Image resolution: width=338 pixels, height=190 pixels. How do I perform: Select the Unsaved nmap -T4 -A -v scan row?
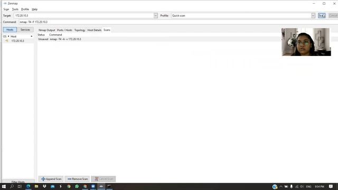pyautogui.click(x=158, y=39)
